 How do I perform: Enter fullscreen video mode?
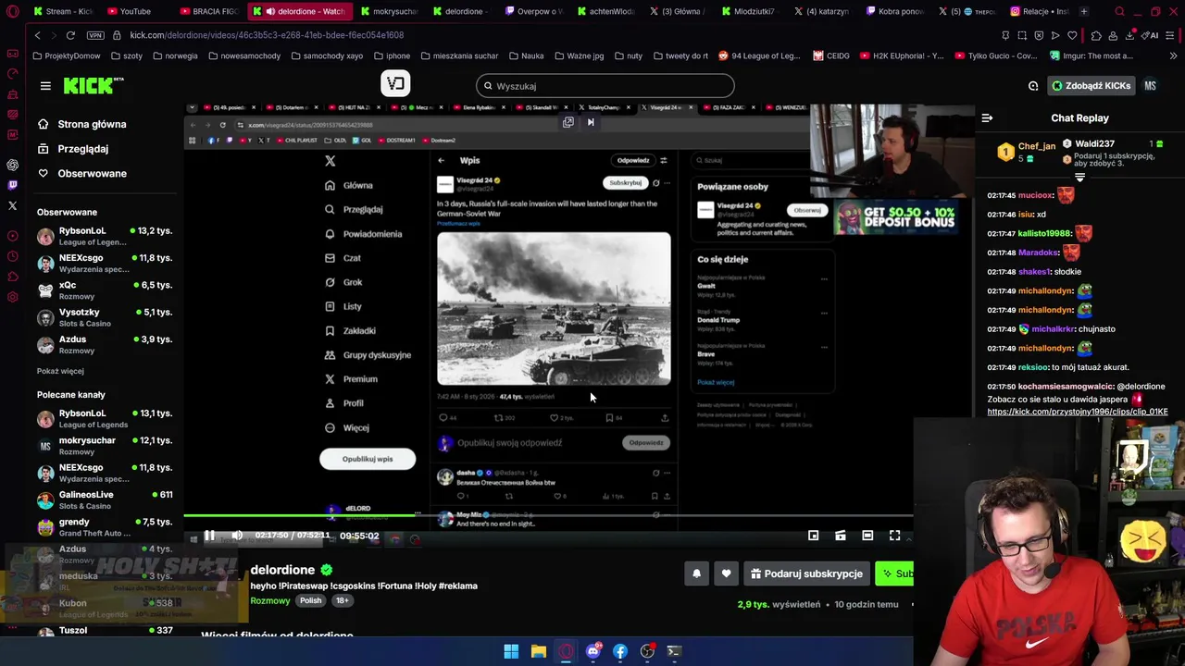tap(894, 536)
